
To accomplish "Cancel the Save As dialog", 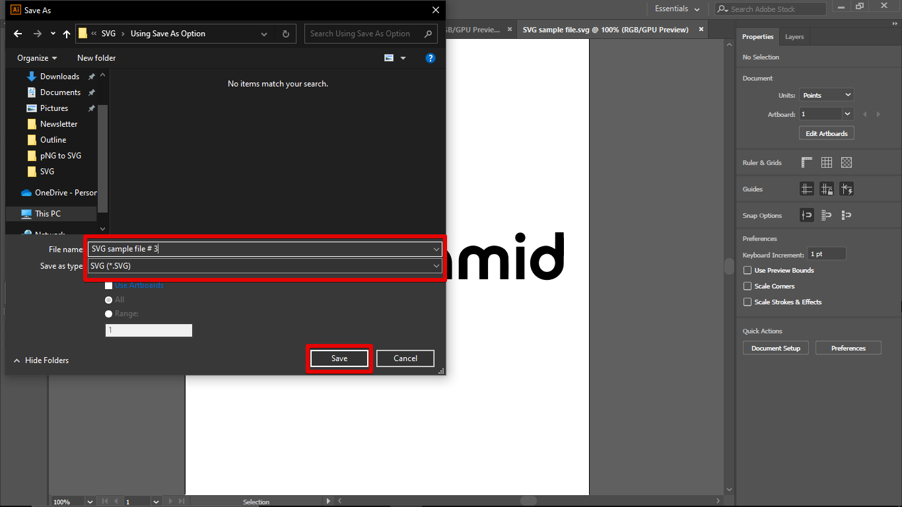I will tap(405, 358).
